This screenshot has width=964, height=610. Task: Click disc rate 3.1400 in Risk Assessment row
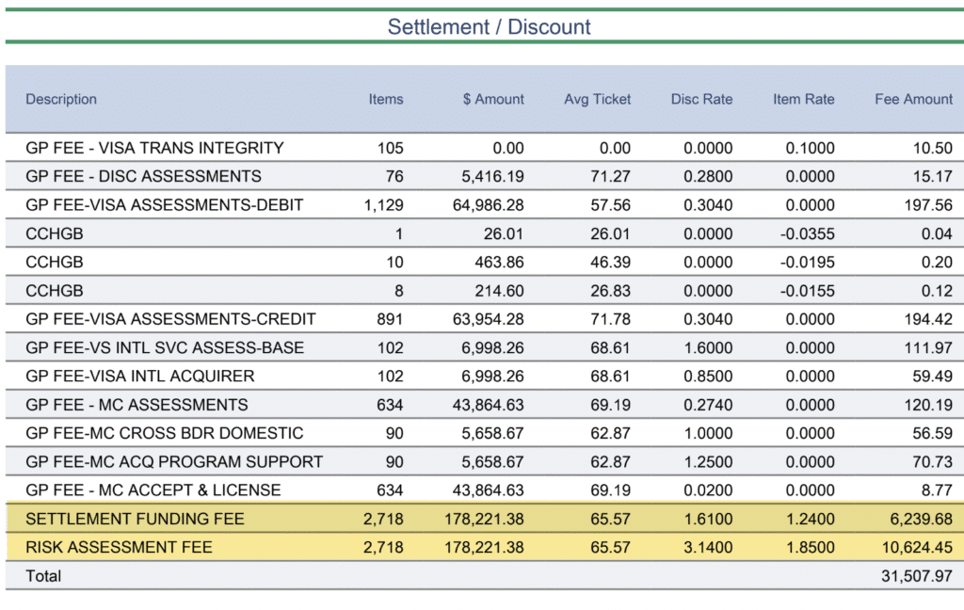(708, 547)
